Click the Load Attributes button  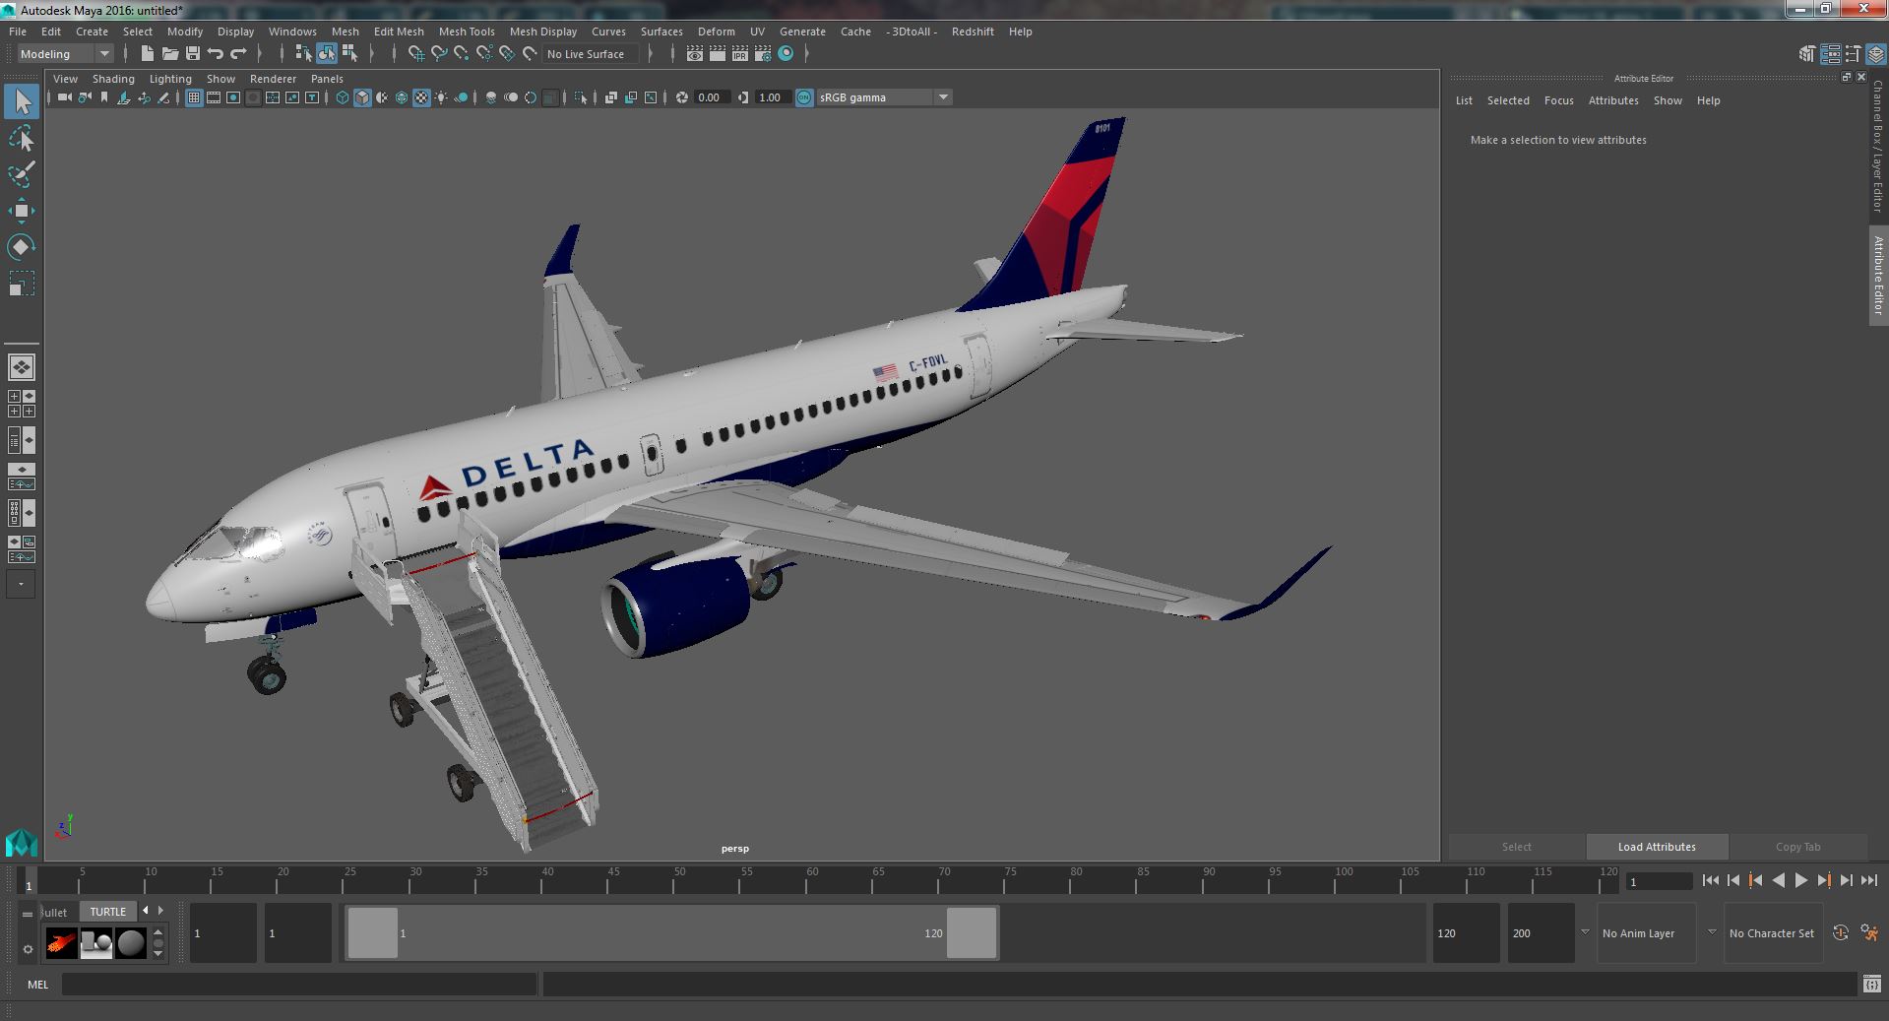click(1657, 847)
